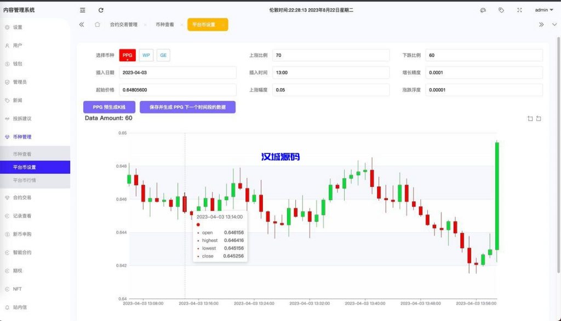Open the admin account dropdown
The image size is (561, 321).
tap(543, 9)
